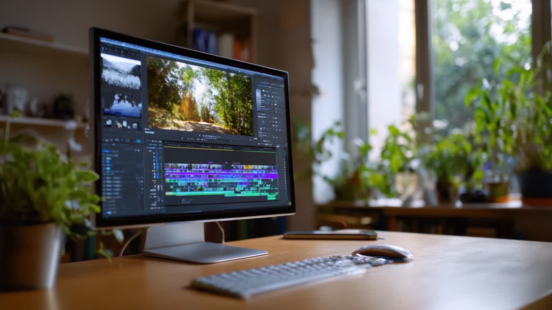The height and width of the screenshot is (310, 552).
Task: Select the cloudy blue sky clip thumbnail
Action: pyautogui.click(x=122, y=105)
